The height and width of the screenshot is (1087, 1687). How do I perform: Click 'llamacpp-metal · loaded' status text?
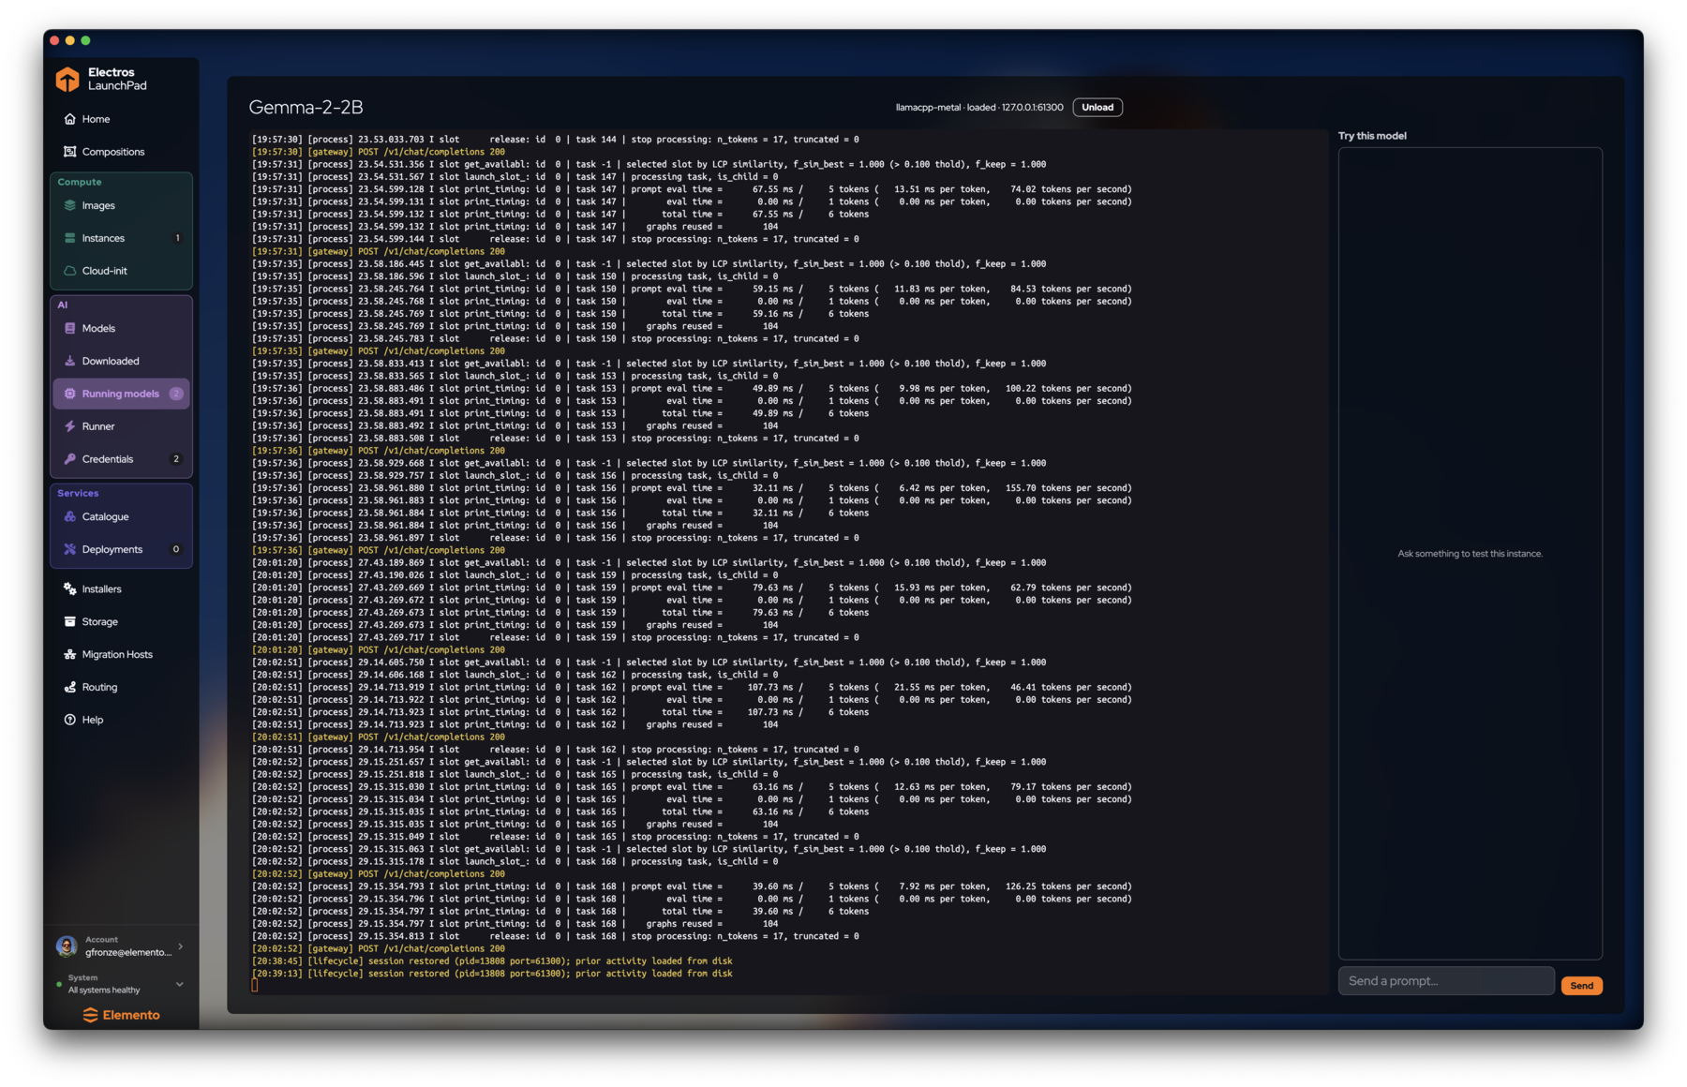pyautogui.click(x=946, y=108)
